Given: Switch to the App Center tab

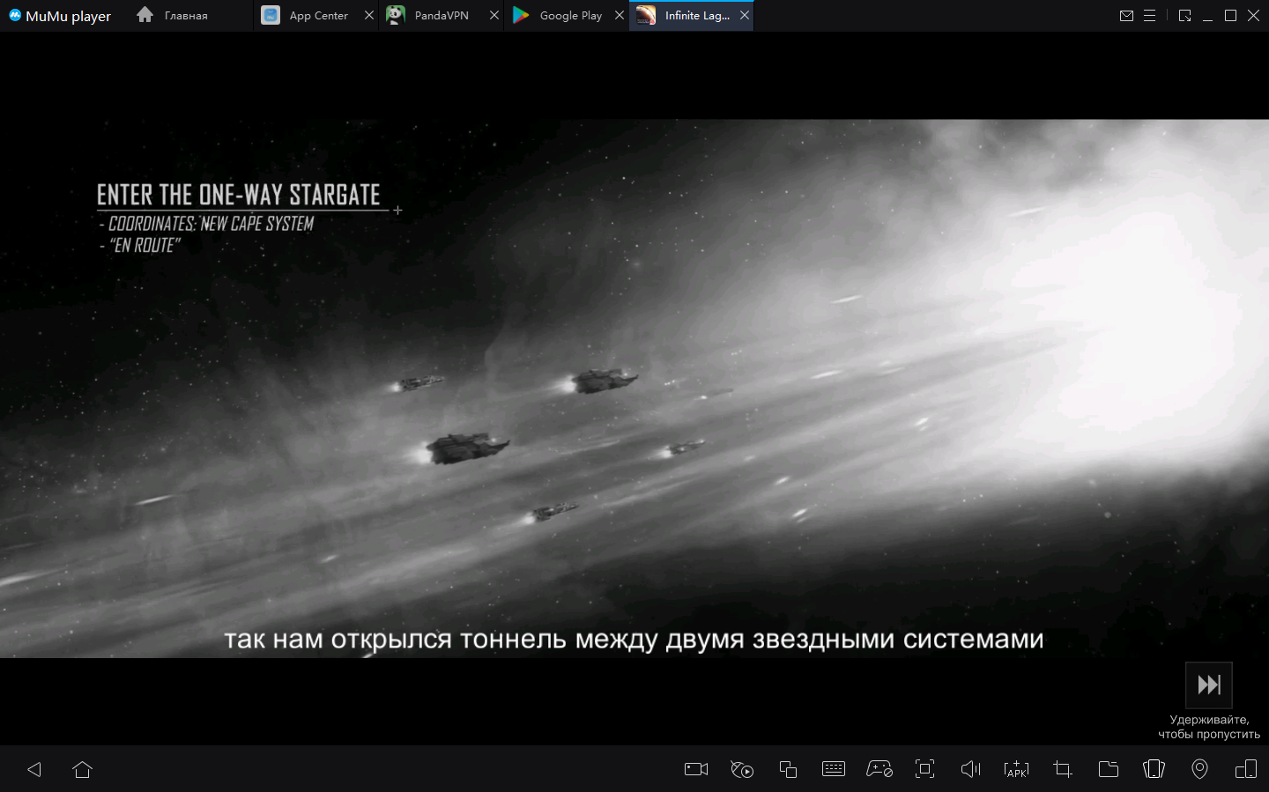Looking at the screenshot, I should click(318, 16).
